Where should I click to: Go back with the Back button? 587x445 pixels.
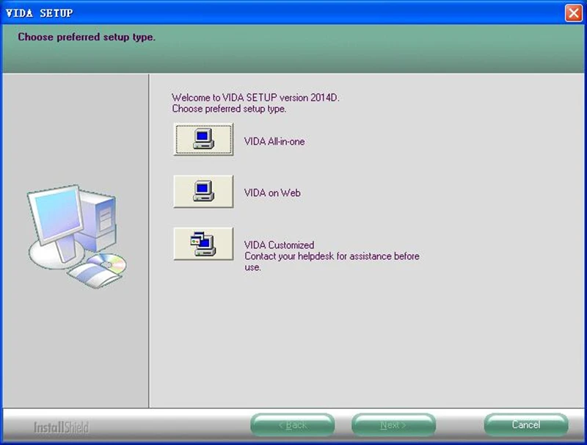[x=293, y=424]
